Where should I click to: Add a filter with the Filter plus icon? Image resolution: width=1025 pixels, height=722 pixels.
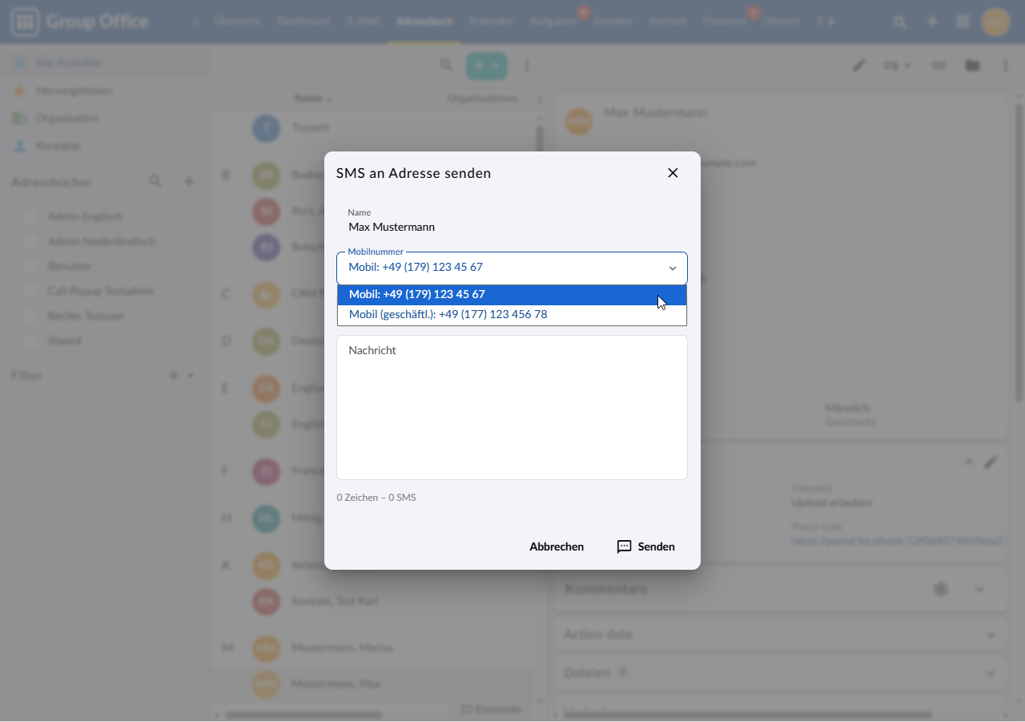point(173,375)
